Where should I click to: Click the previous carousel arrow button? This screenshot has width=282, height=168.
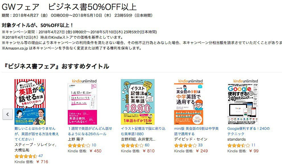[8, 114]
